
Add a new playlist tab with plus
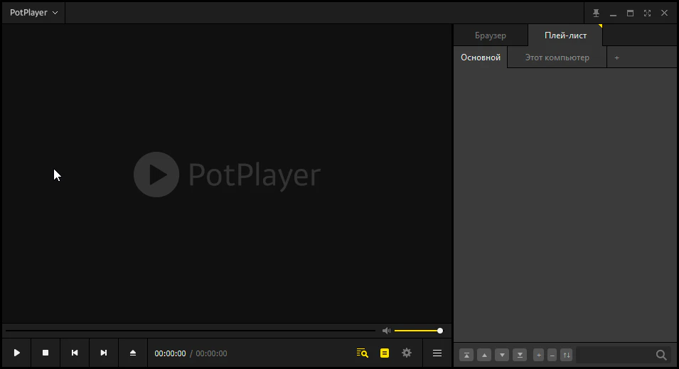pos(616,57)
